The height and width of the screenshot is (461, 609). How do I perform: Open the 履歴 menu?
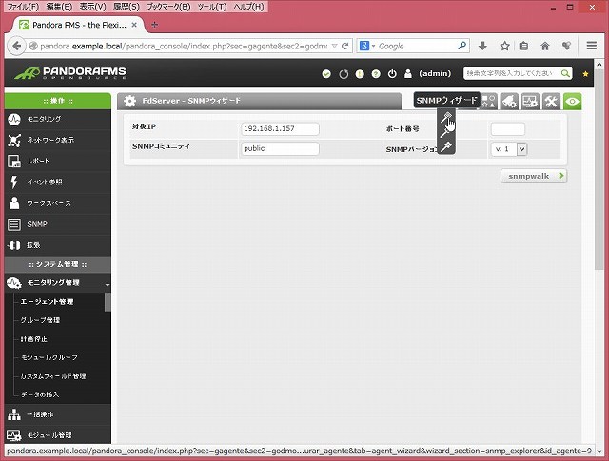[x=127, y=7]
